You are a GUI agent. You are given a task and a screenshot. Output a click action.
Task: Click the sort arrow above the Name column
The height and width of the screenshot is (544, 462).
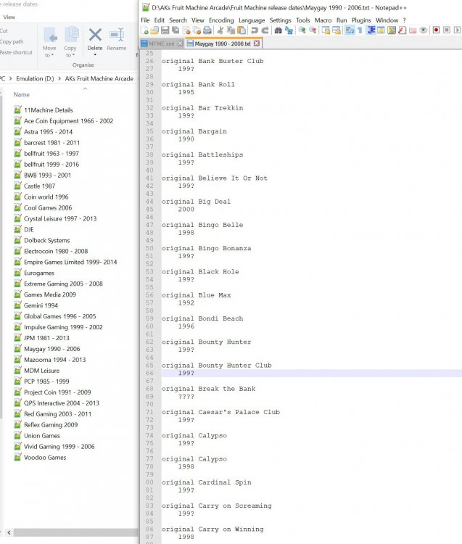(86, 88)
